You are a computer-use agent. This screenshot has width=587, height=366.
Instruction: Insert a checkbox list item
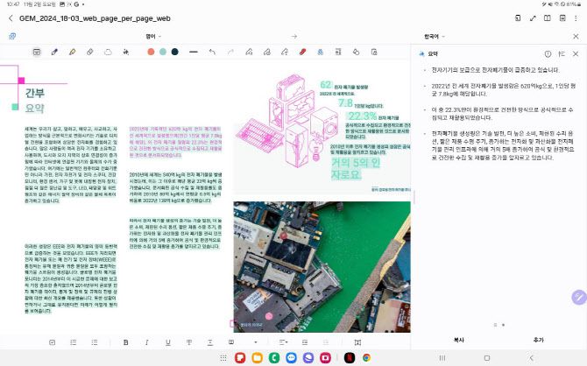52,342
